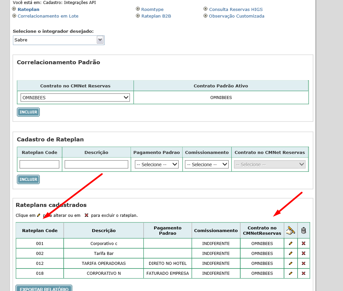
Task: Edit rateplan 001 with its pencil icon
Action: [x=291, y=243]
